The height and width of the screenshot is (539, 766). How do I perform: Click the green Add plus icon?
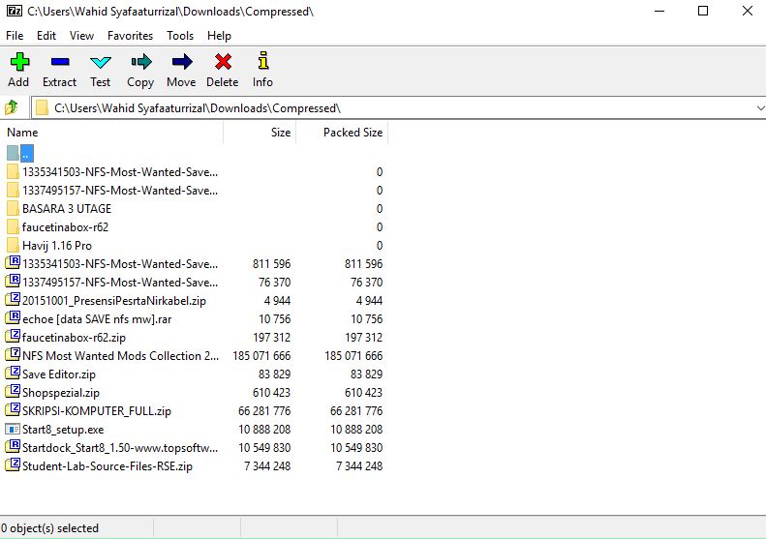pos(19,62)
